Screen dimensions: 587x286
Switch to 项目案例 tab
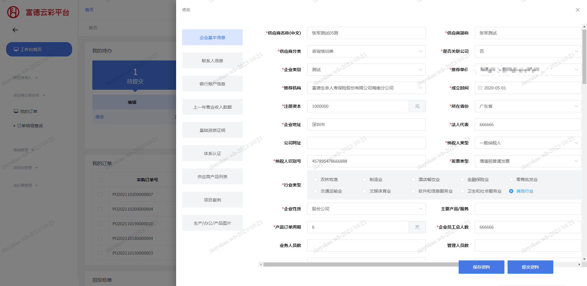point(212,200)
